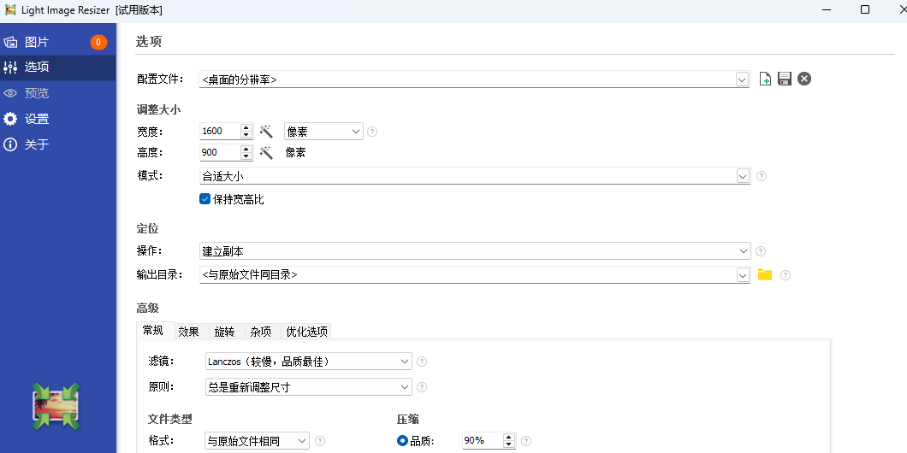Switch to the 常规 tab

point(156,330)
